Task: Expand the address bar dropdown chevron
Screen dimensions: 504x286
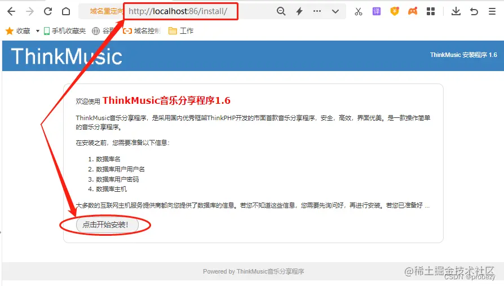Action: tap(335, 12)
